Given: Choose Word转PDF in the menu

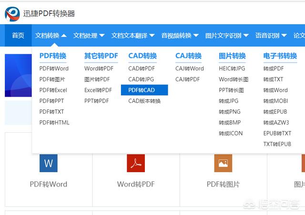Looking at the screenshot, I should pyautogui.click(x=99, y=68).
